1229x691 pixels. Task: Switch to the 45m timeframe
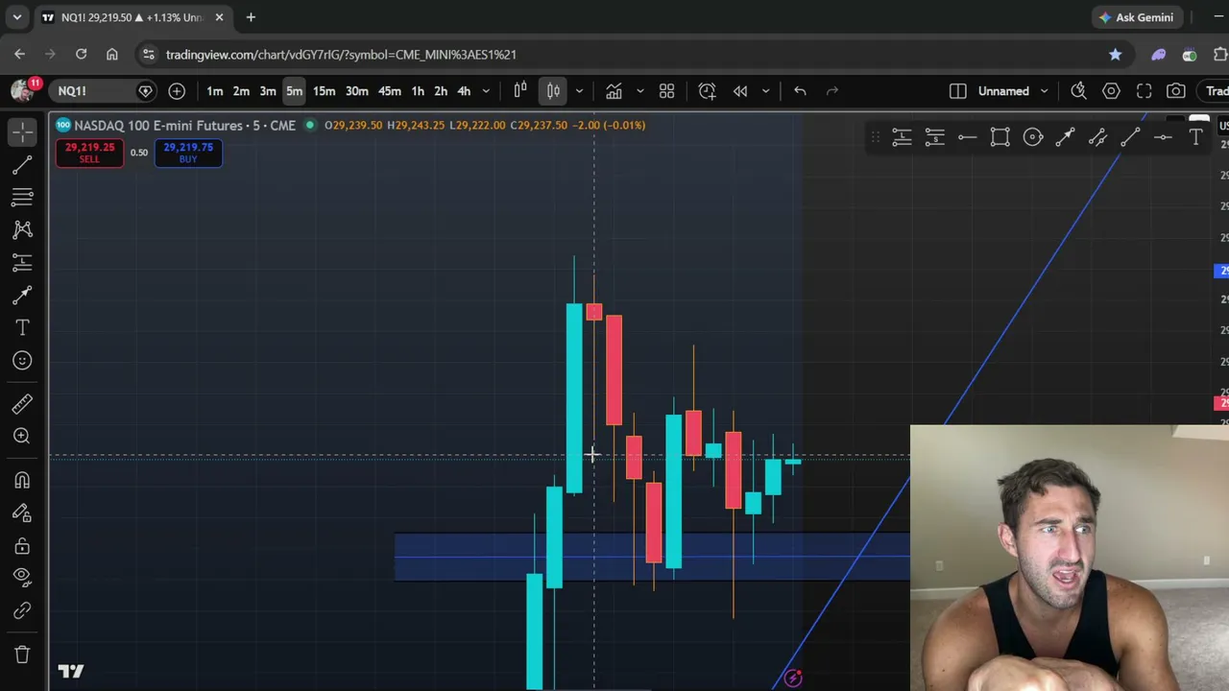389,91
